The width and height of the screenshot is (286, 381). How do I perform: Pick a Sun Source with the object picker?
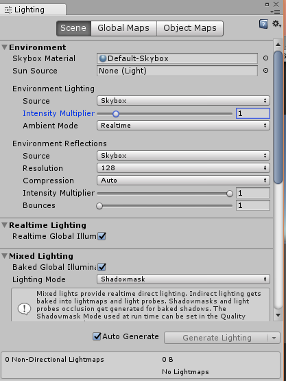coord(266,71)
